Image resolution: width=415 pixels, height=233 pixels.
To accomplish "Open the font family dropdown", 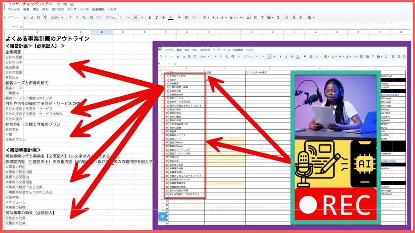I will click(114, 17).
